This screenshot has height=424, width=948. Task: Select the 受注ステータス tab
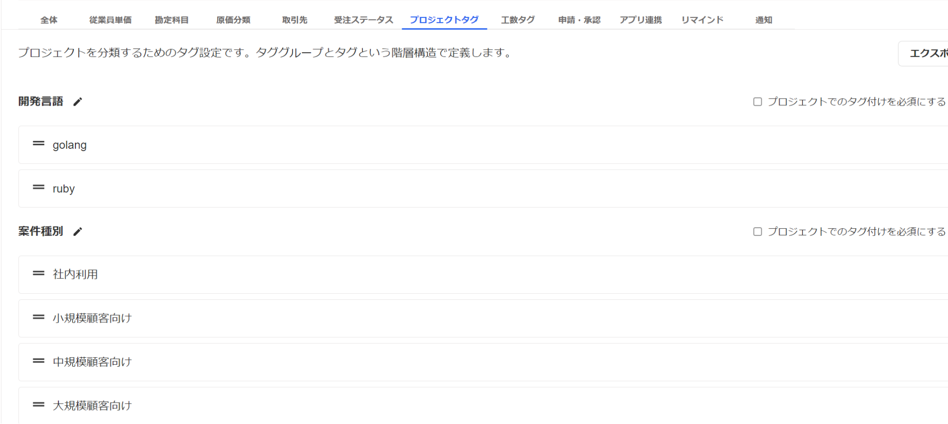click(x=363, y=20)
